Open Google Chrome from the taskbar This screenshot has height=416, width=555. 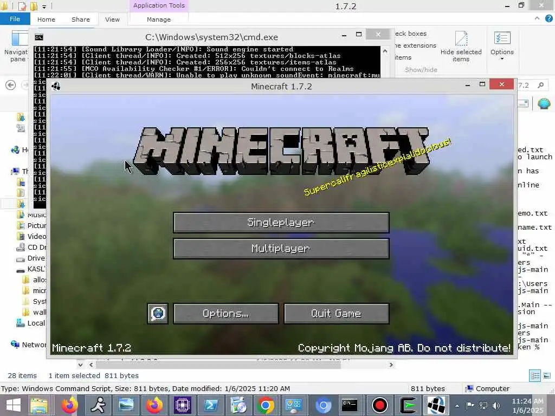[266, 405]
